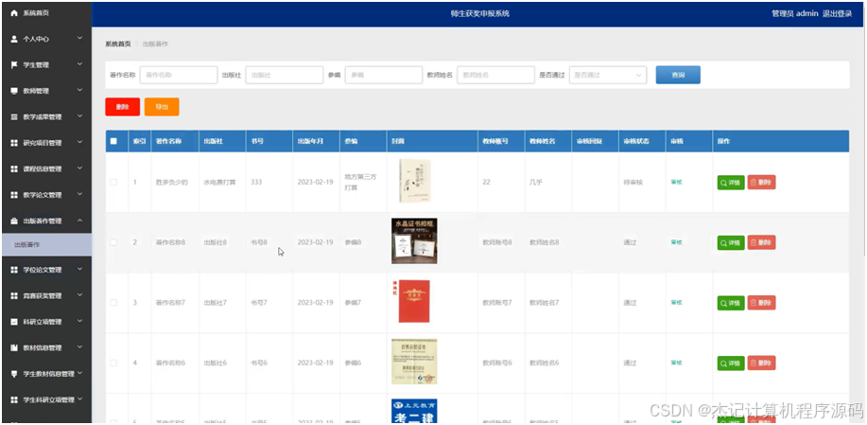Open 详情 with magnifier for row 胜多负少的
This screenshot has height=425, width=867.
(731, 183)
